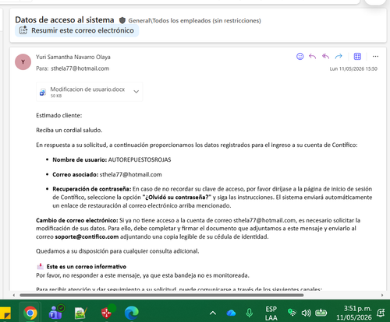Click the username AUTOREPUESTOSROJAS

tap(140, 159)
